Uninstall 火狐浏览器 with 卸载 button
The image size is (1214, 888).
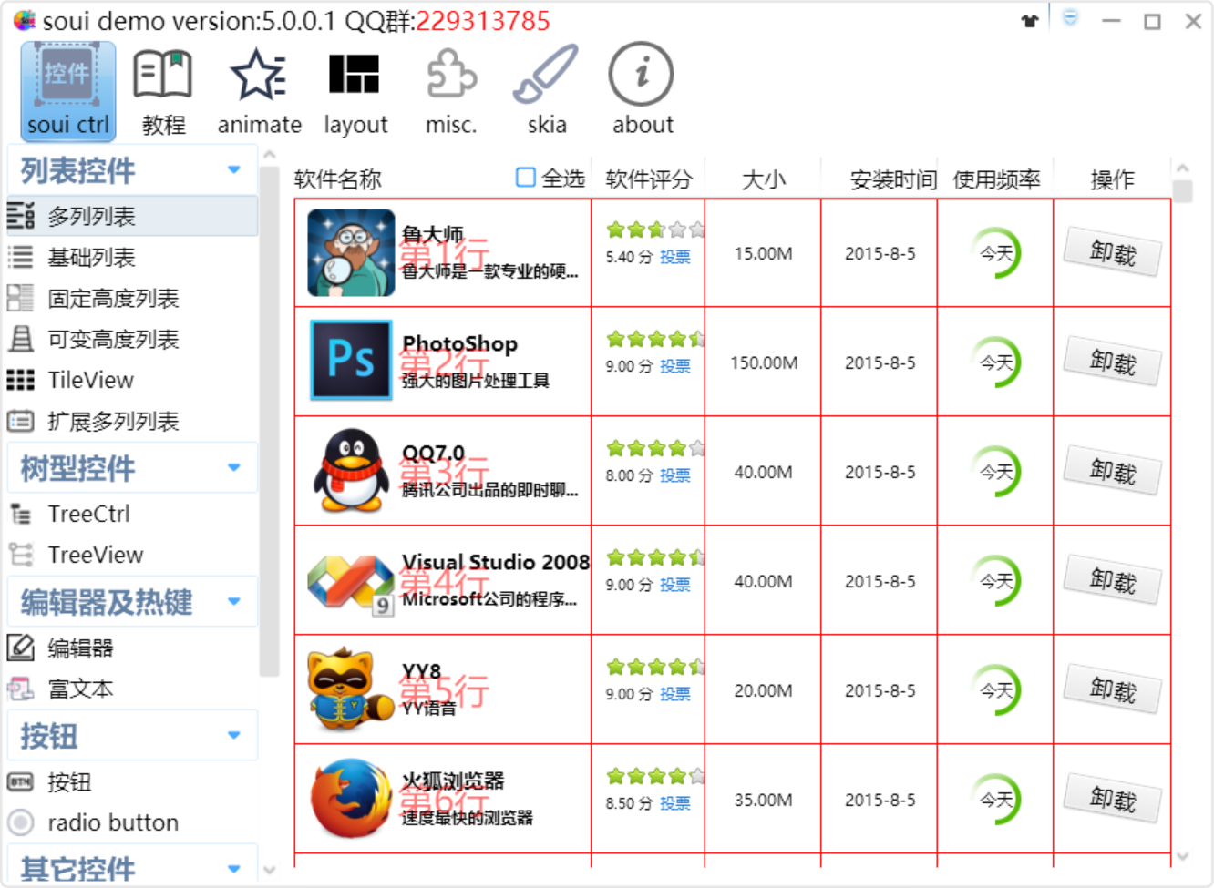pyautogui.click(x=1113, y=799)
